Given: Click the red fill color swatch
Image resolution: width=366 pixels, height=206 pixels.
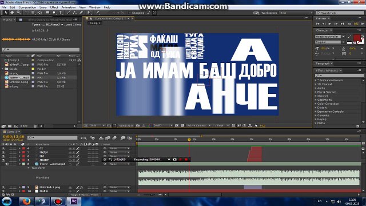Looking at the screenshot, I should tap(357, 37).
